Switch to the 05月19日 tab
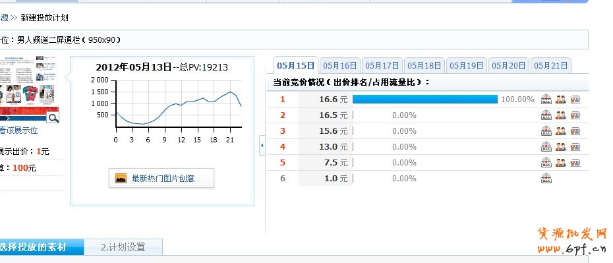The width and height of the screenshot is (613, 263). coord(467,65)
